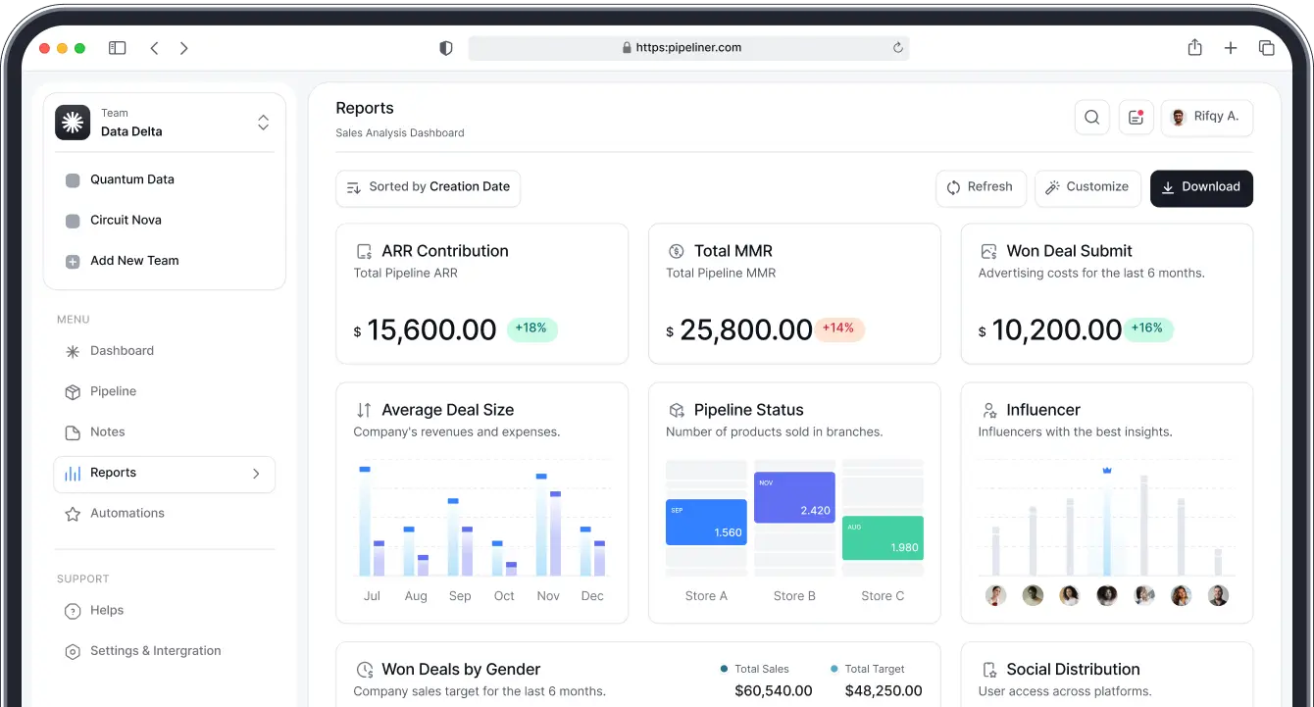
Task: Click the $60,540.00 sales value
Action: point(774,691)
